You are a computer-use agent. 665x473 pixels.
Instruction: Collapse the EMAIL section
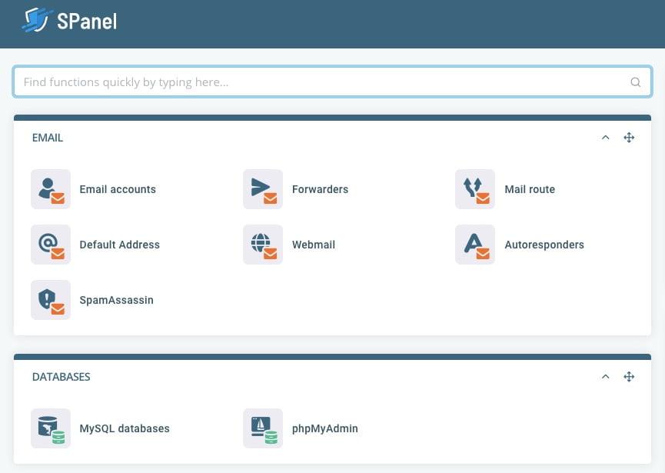(x=605, y=138)
